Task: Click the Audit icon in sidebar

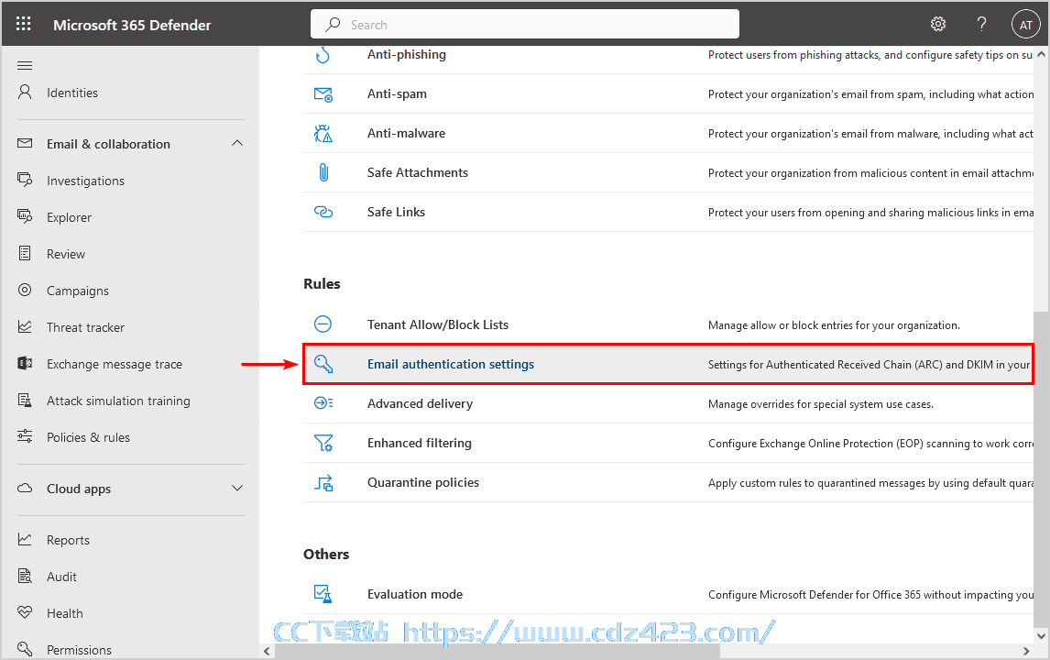Action: pyautogui.click(x=25, y=576)
